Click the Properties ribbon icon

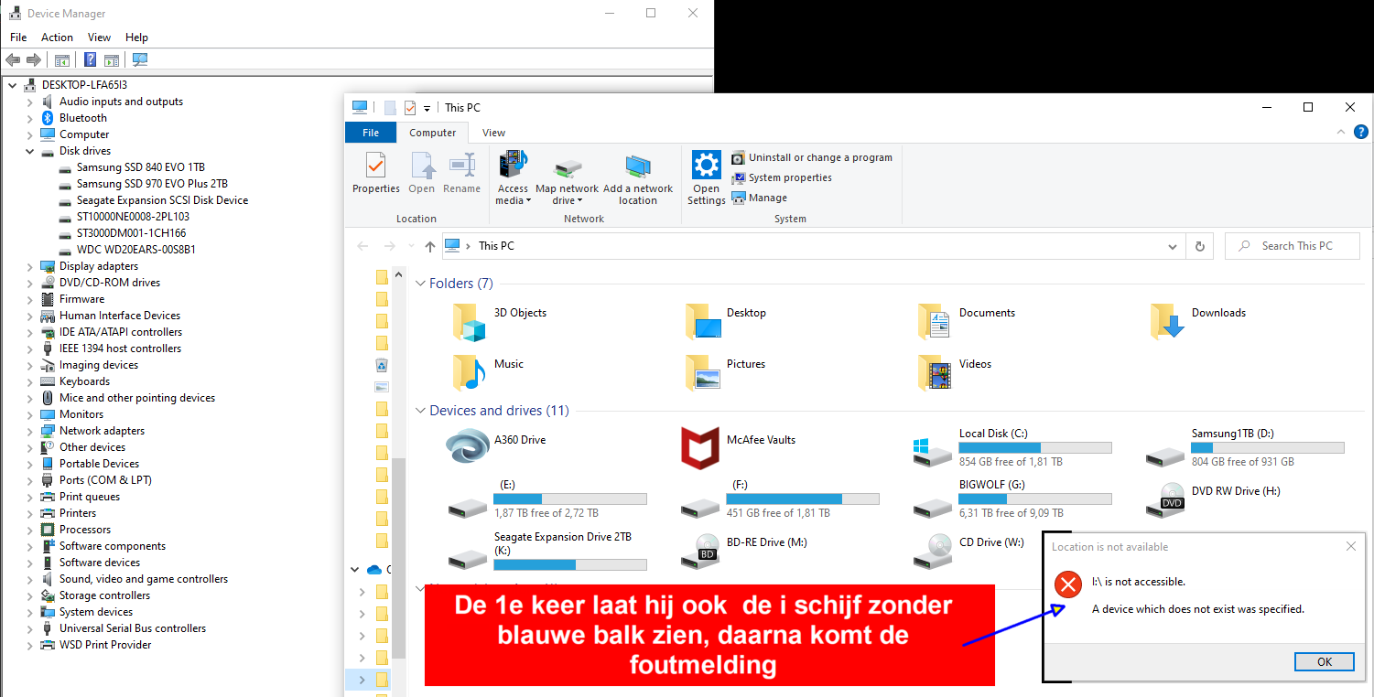click(375, 166)
